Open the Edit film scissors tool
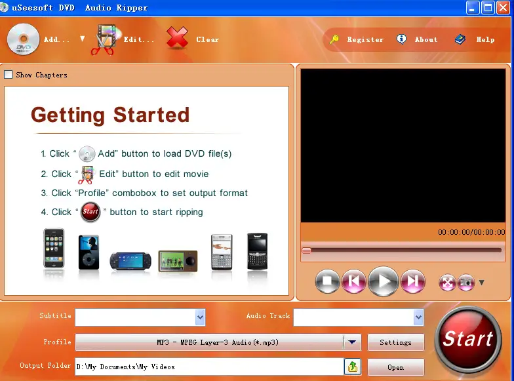Screen dimensions: 514x381 tap(105, 39)
